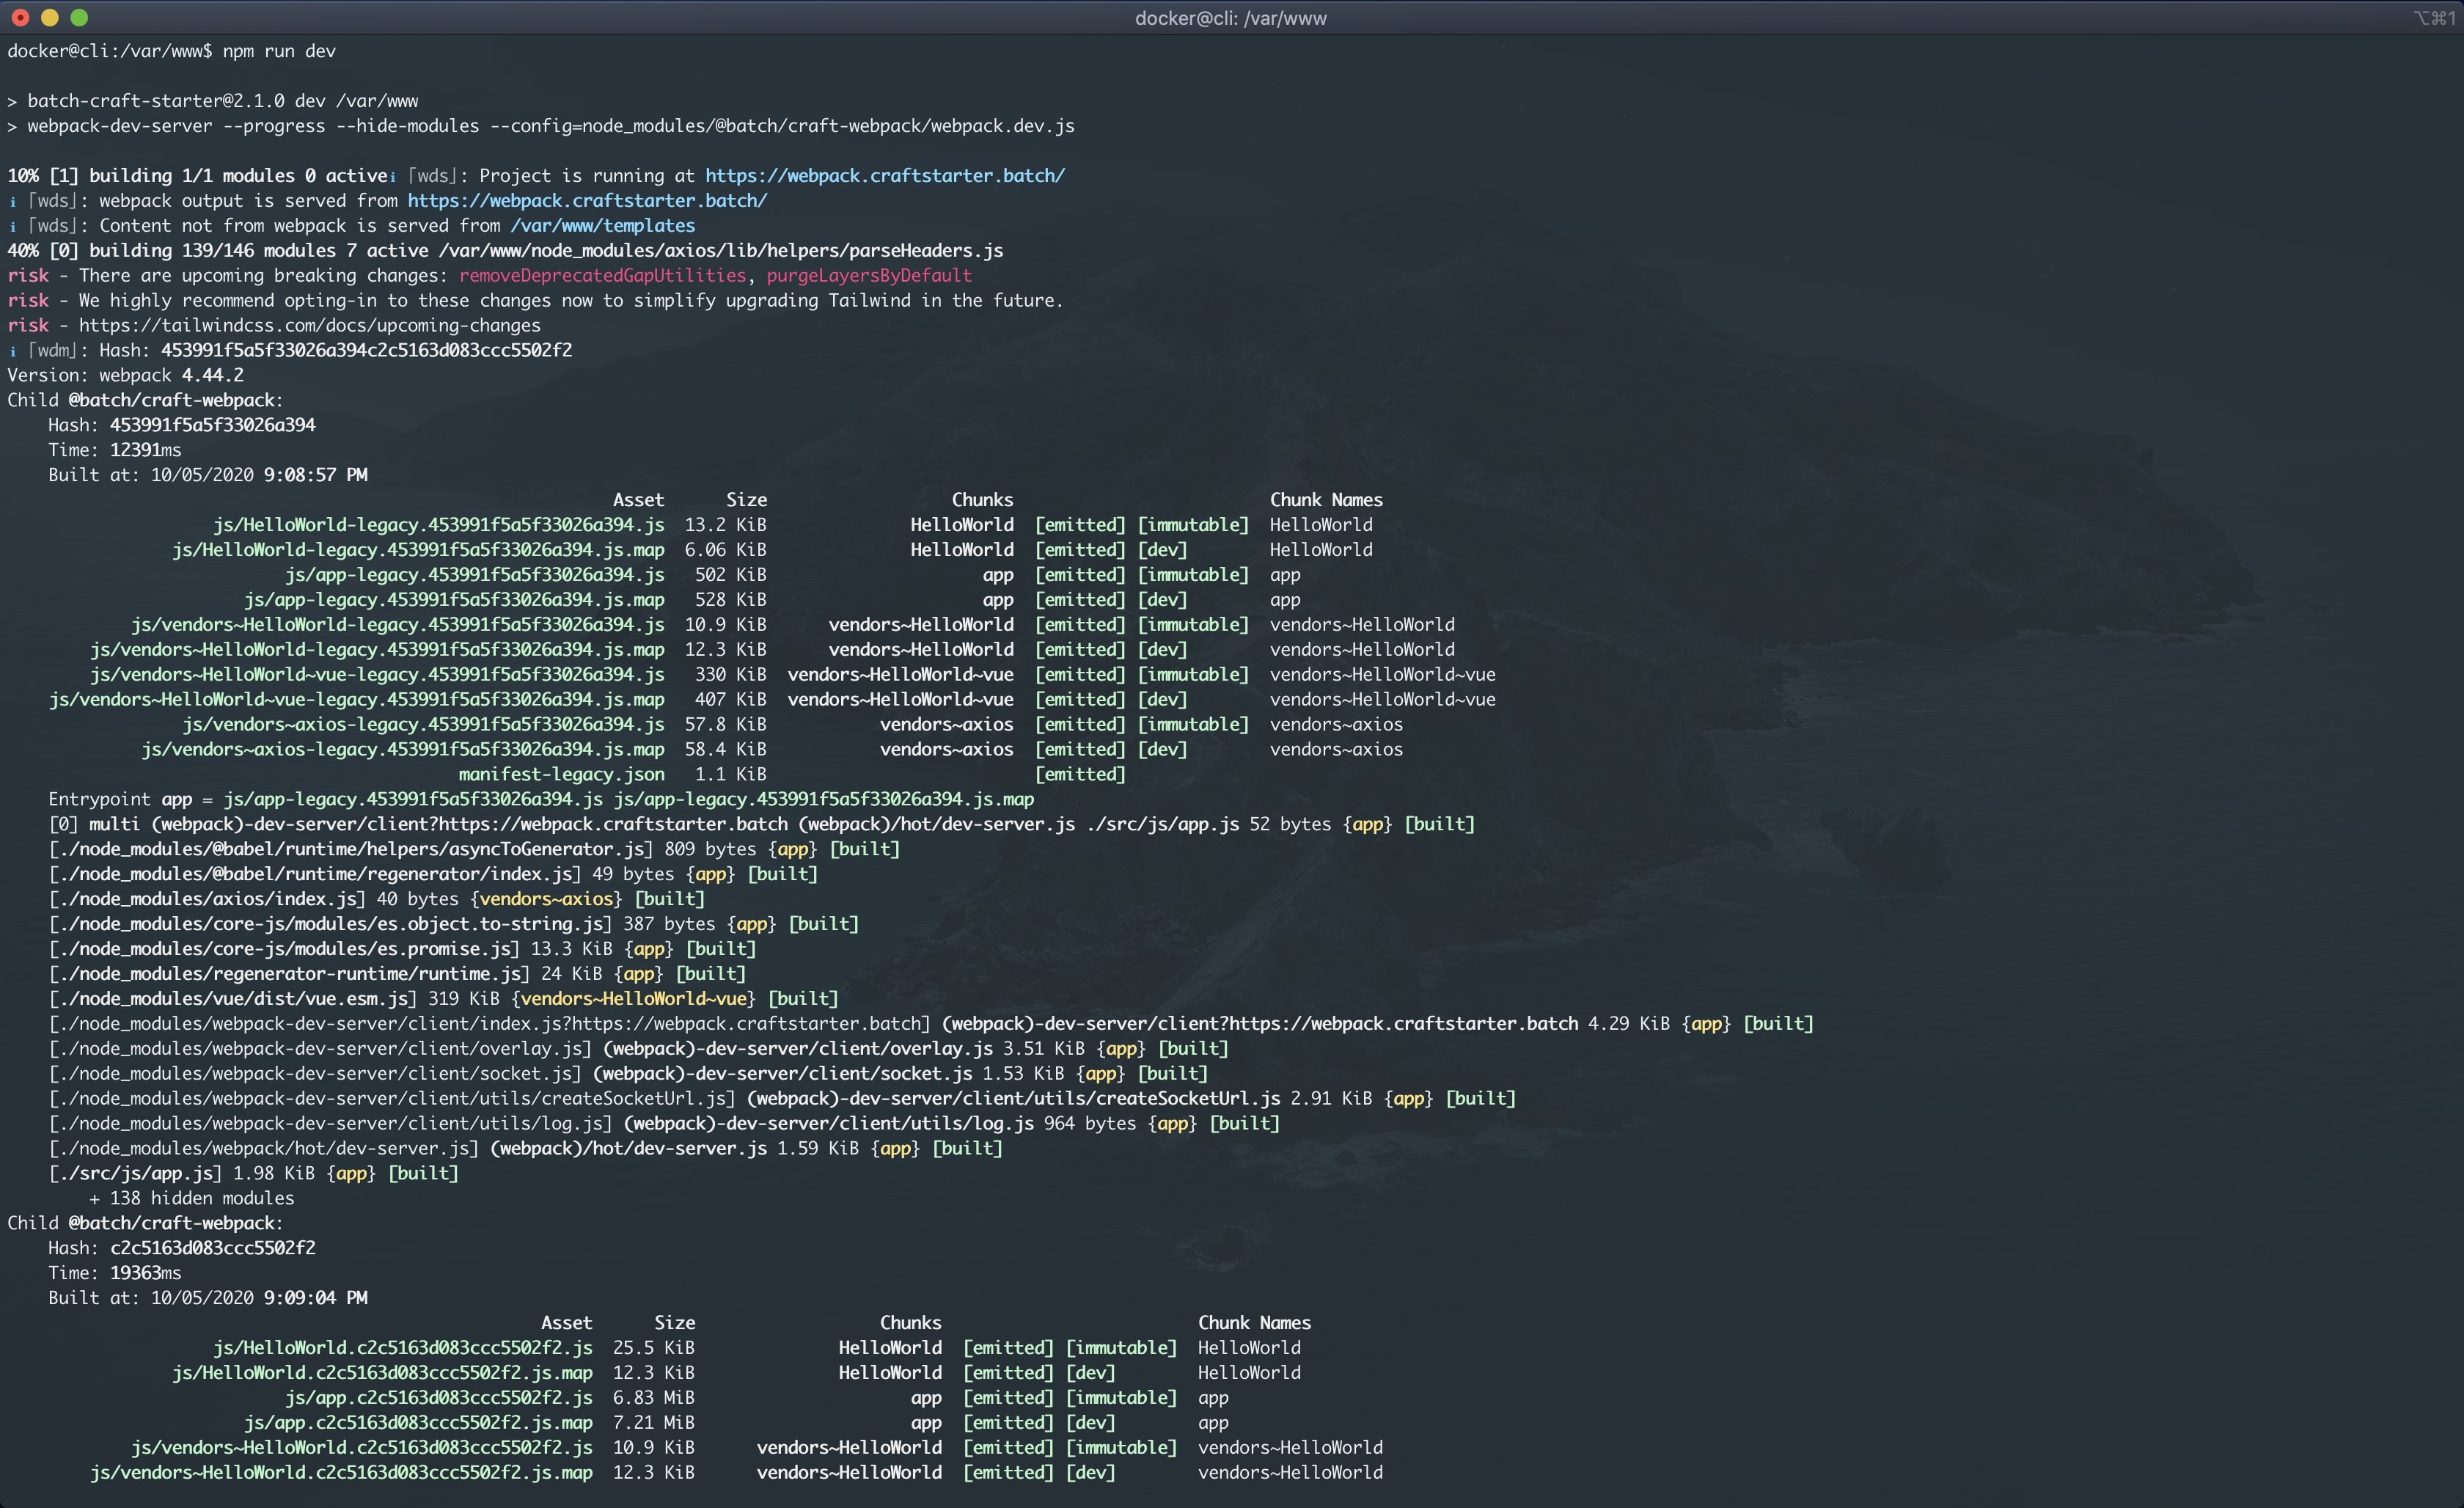This screenshot has width=2464, height=1508.
Task: Click the webpack output served-from URL
Action: pyautogui.click(x=587, y=201)
